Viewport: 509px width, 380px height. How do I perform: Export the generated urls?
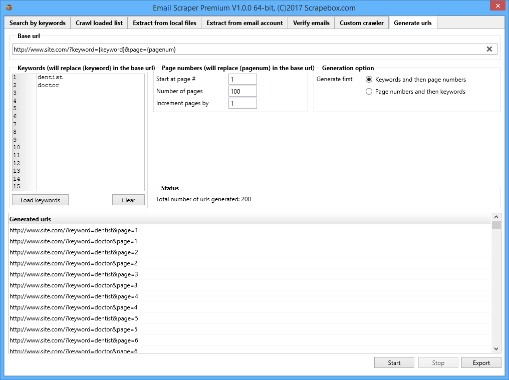click(481, 363)
